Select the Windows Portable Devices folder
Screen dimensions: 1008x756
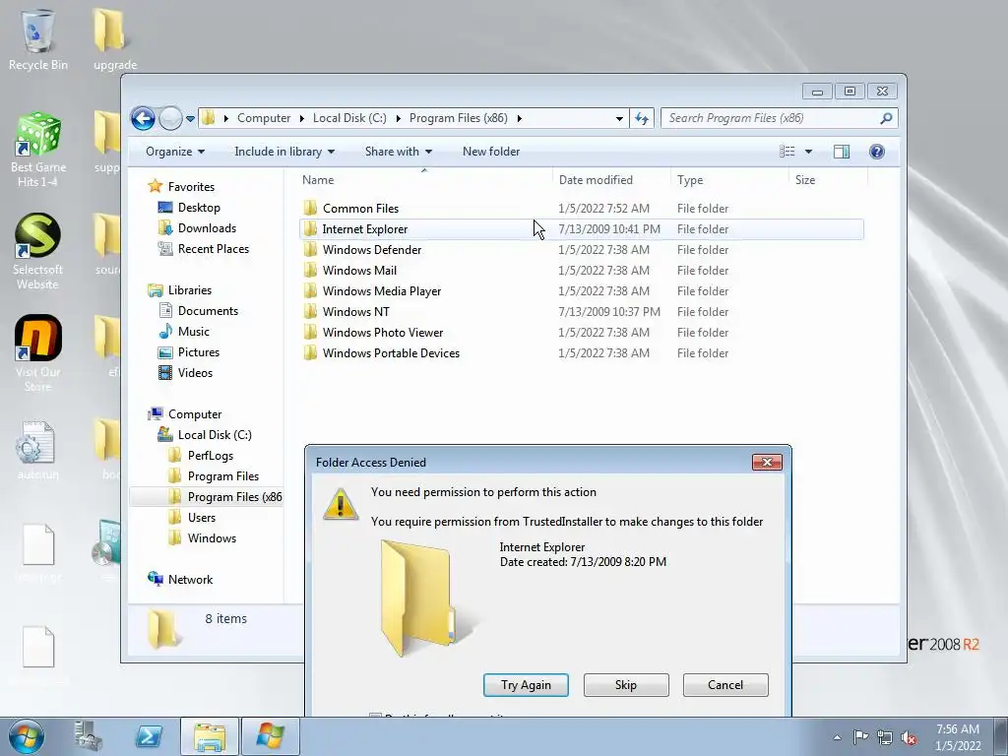(x=391, y=353)
